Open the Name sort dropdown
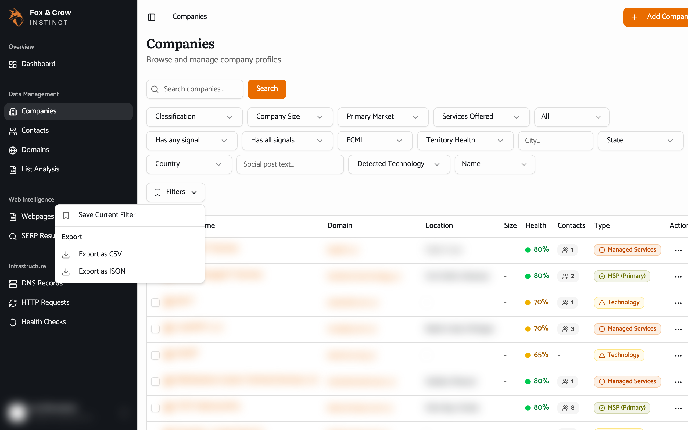 point(495,164)
